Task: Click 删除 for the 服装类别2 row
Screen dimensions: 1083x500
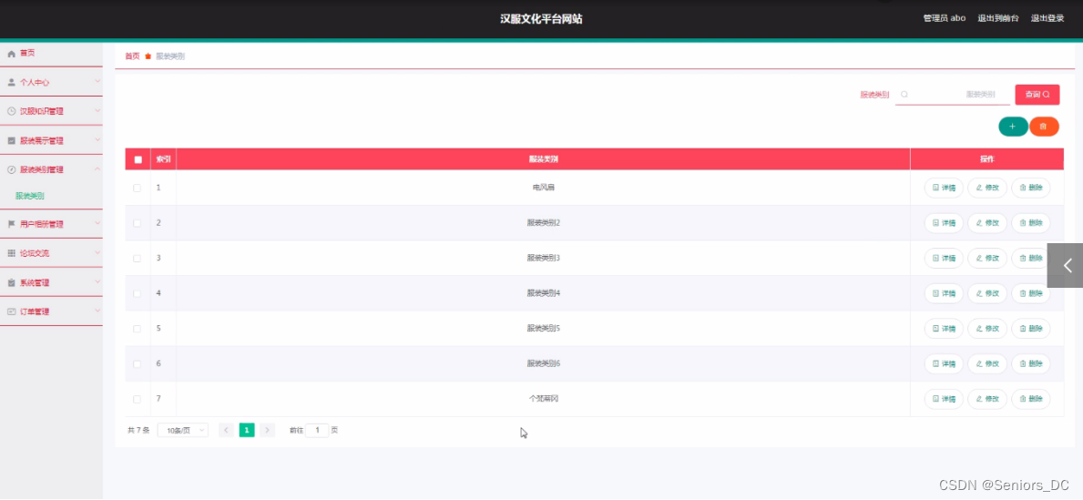Action: point(1030,223)
